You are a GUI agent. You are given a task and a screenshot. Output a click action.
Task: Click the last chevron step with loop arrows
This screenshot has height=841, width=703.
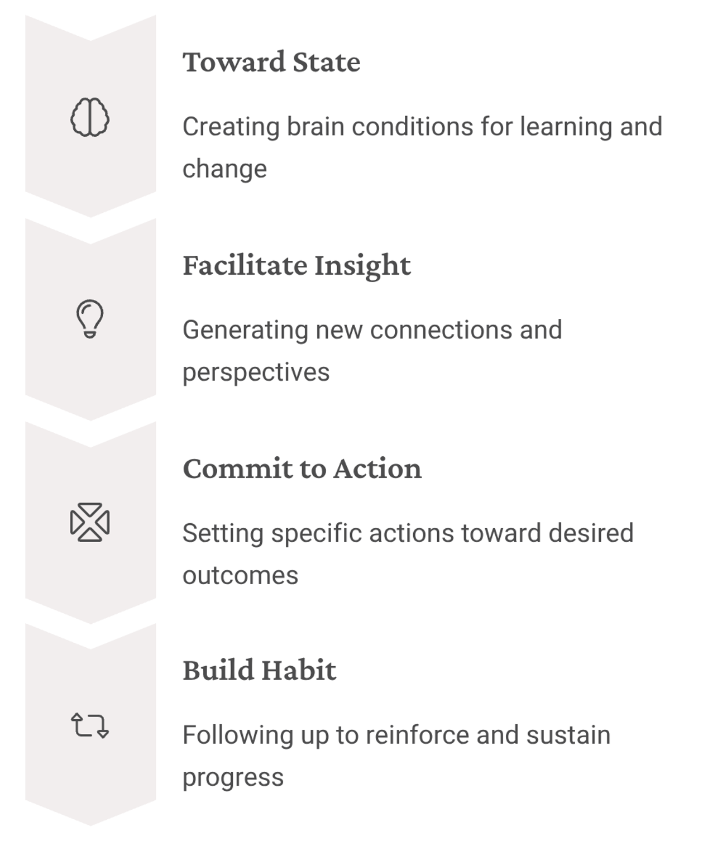(x=90, y=725)
